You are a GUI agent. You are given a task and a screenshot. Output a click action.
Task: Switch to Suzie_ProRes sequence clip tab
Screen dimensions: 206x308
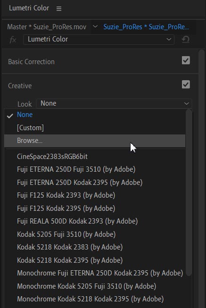pyautogui.click(x=146, y=27)
